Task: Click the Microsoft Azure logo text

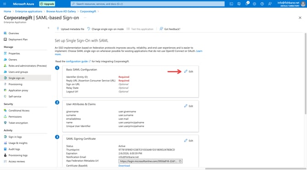Action: click(x=23, y=4)
